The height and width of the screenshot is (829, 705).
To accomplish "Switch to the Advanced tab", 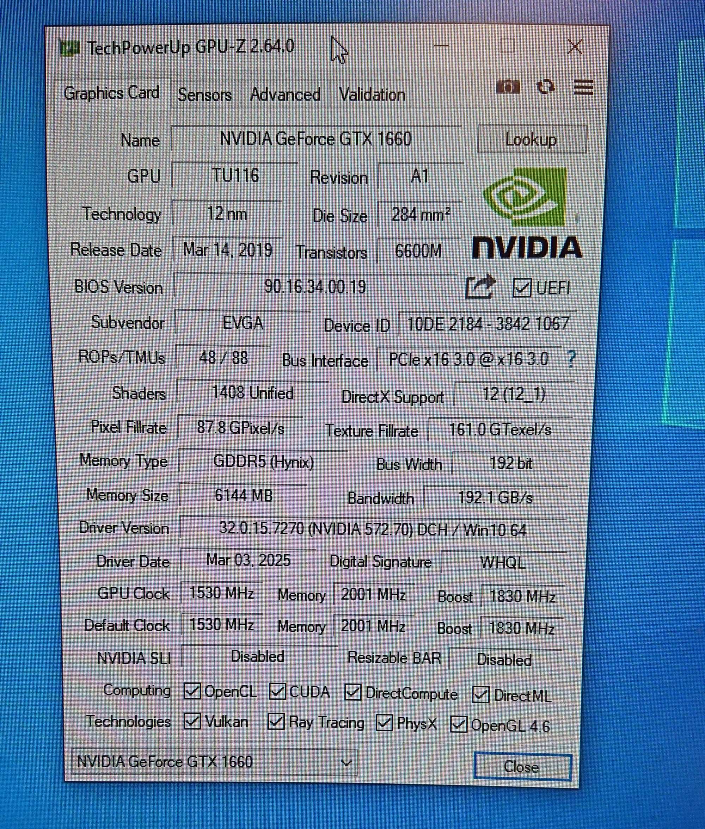I will [286, 95].
